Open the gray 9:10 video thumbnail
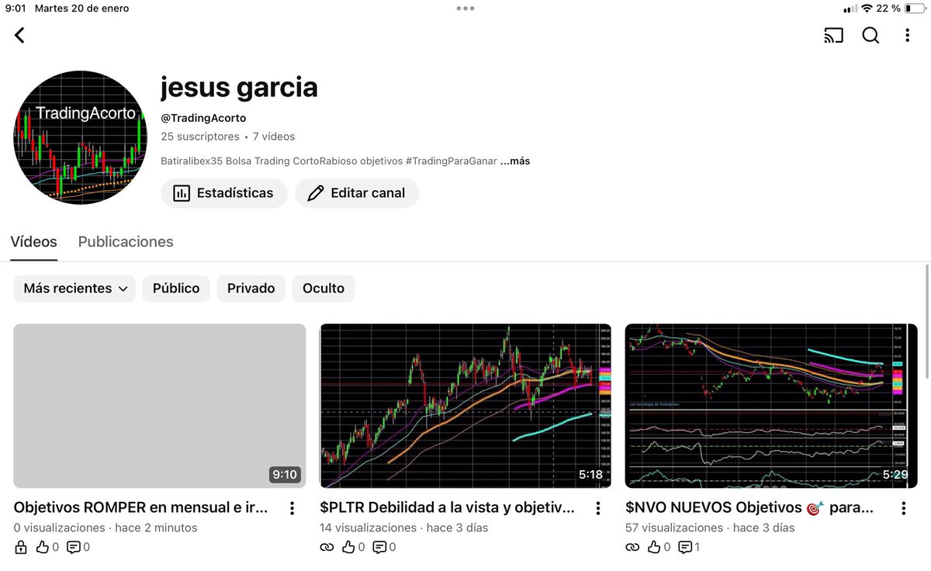Screen dimensions: 931x571 point(160,406)
